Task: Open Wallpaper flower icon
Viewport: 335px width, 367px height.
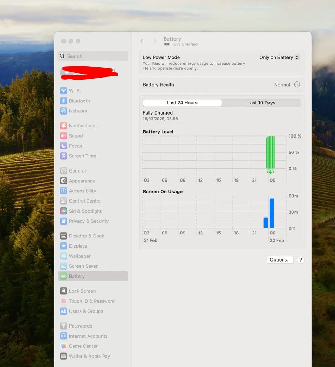Action: coord(64,256)
